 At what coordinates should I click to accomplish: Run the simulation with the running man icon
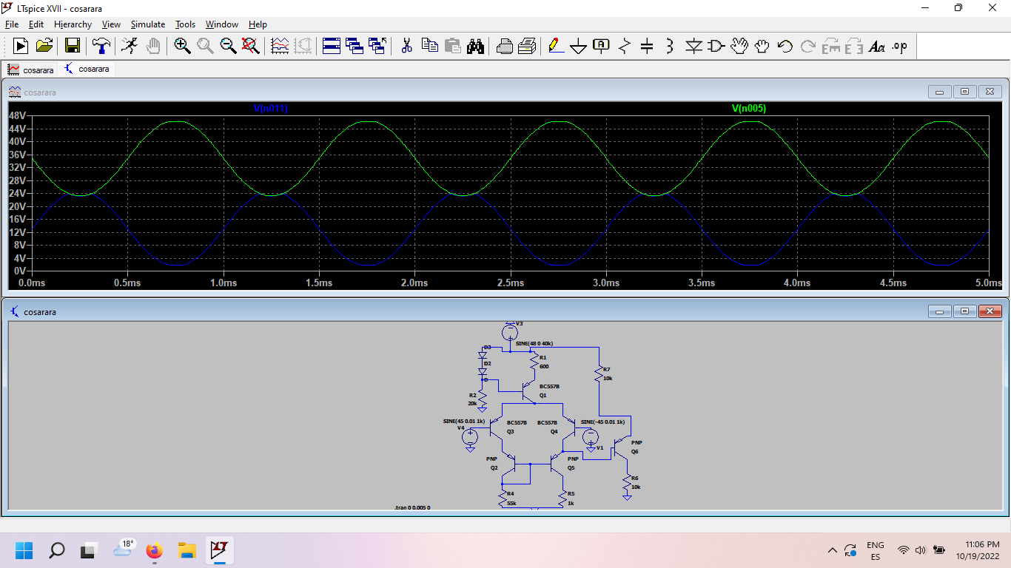tap(130, 46)
